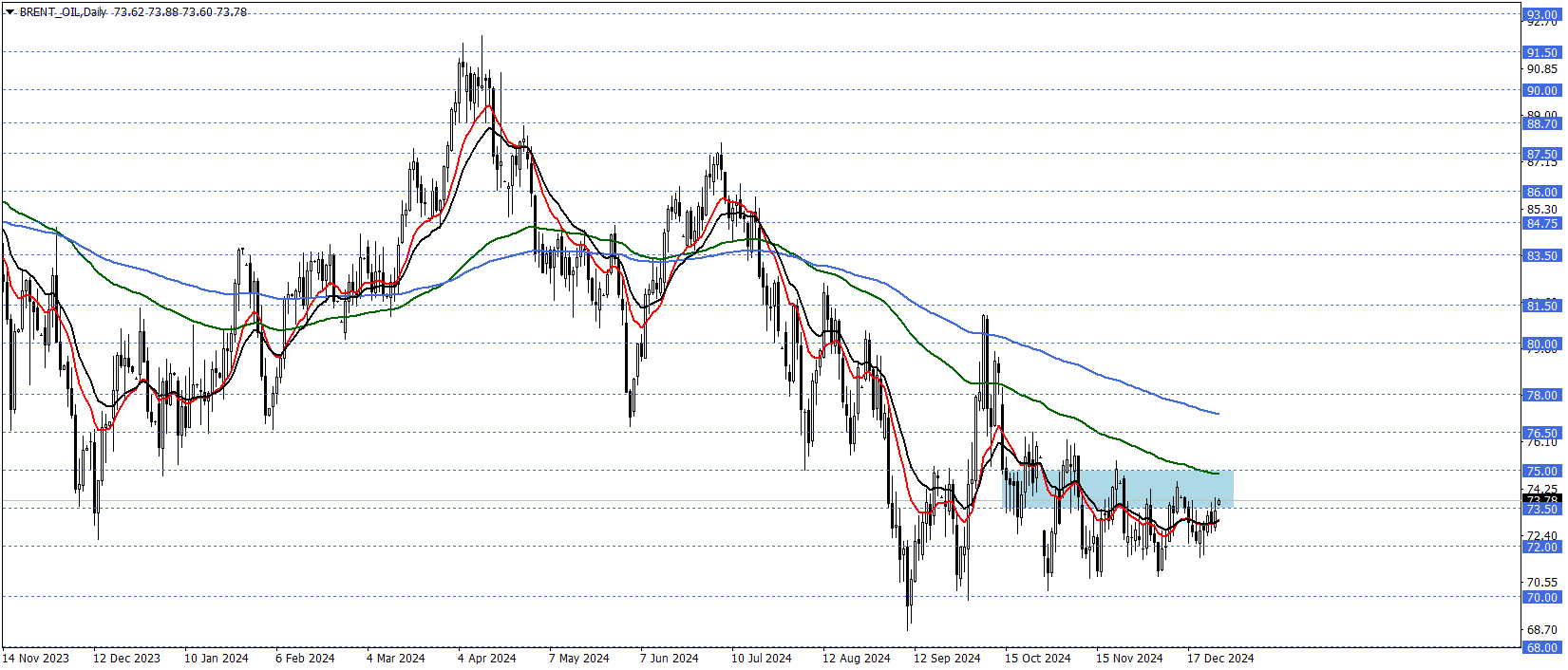The image size is (1568, 670).
Task: Click the 90.00 price level label
Action: (1542, 90)
